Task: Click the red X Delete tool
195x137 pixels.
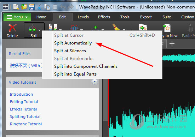Action: point(12,30)
